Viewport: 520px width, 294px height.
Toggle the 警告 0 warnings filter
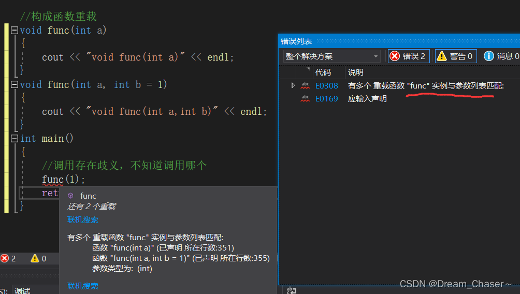(456, 56)
